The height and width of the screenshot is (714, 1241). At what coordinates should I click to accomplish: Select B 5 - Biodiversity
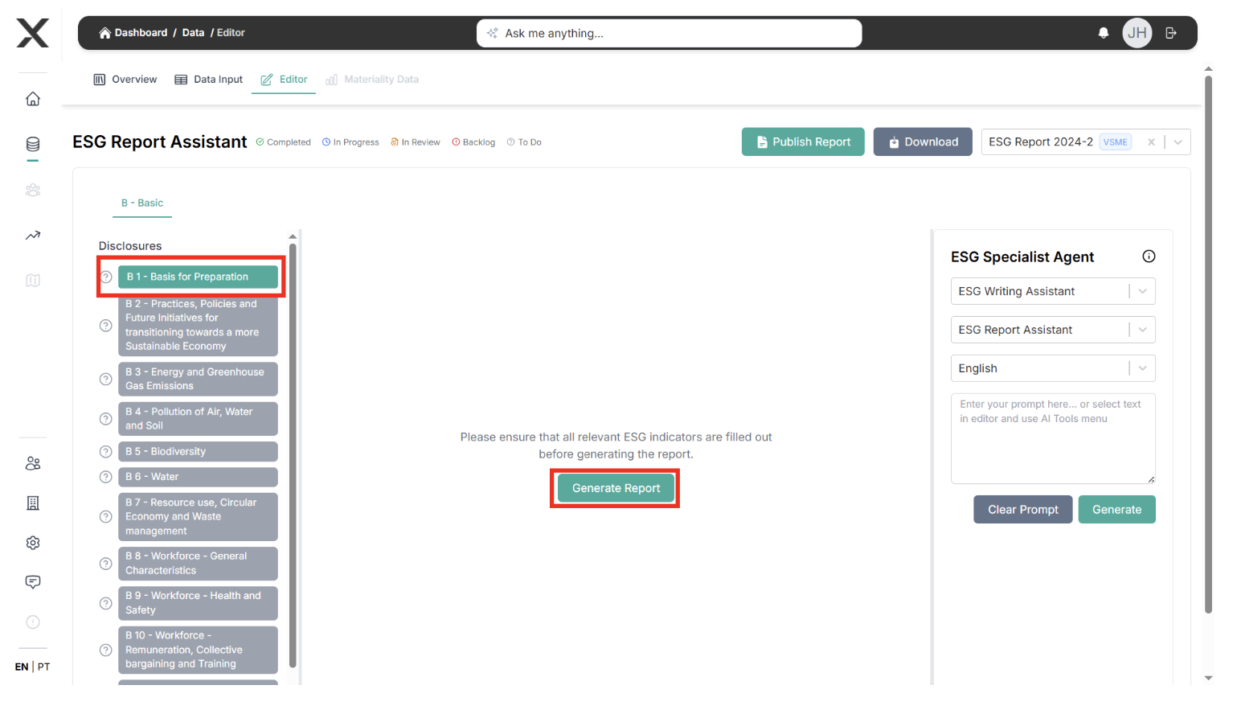point(198,452)
